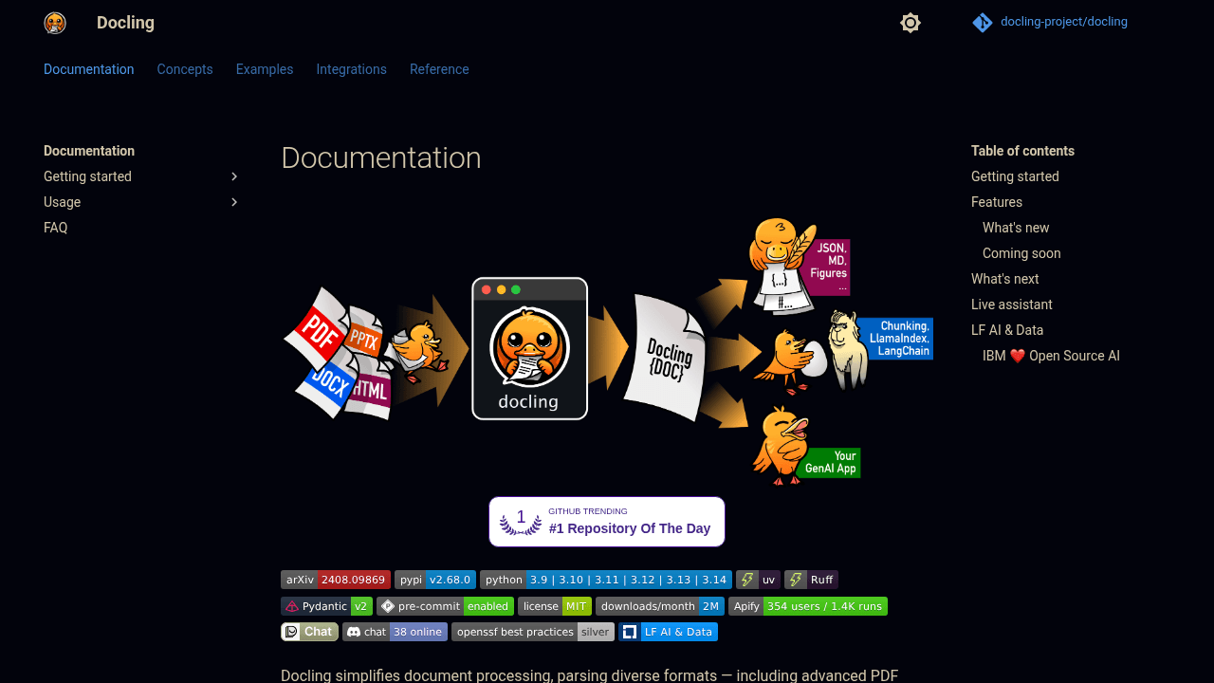
Task: Expand the Usage sidebar section
Action: coord(233,202)
